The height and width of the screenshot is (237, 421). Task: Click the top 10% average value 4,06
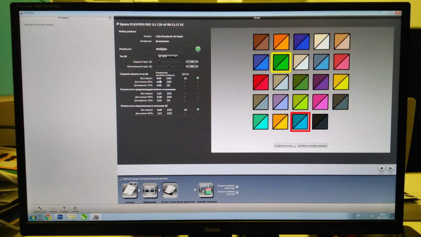159,85
